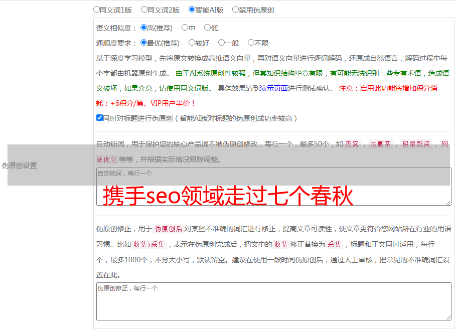The image size is (457, 330).
Task: Set 通顺度要求 to 一般
Action: point(221,43)
